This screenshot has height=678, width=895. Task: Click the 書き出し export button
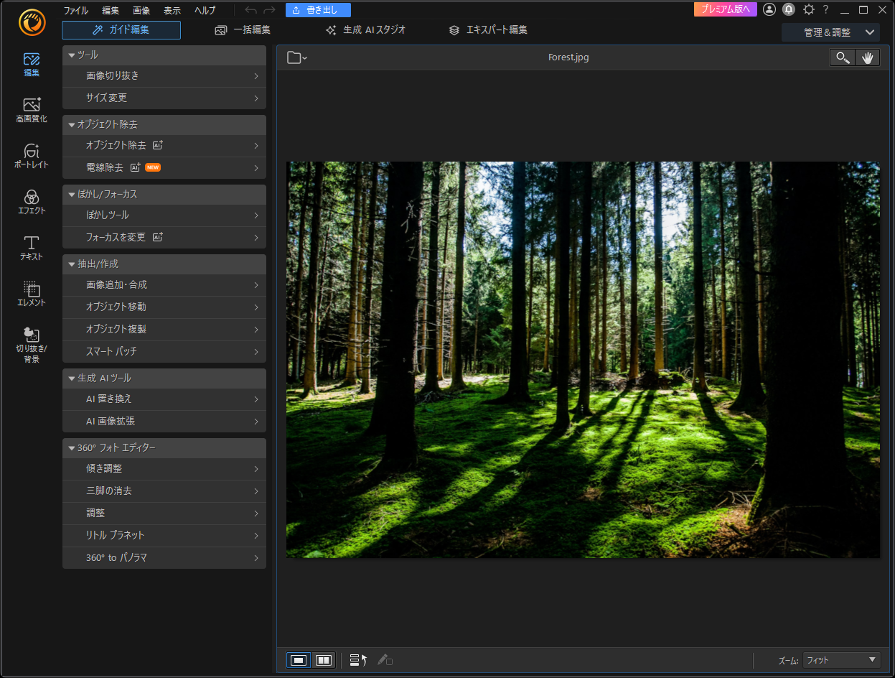click(317, 9)
